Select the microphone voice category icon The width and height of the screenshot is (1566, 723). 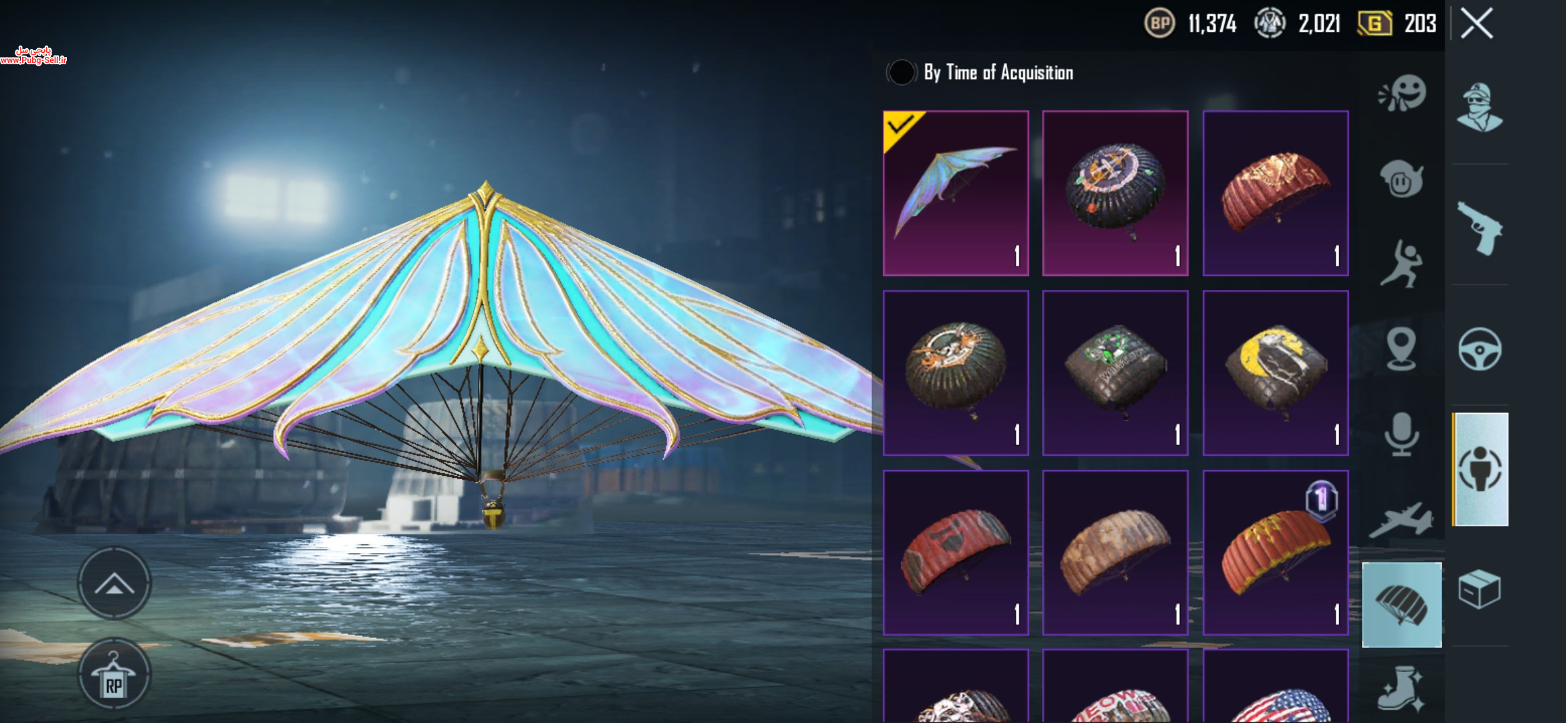click(x=1401, y=434)
